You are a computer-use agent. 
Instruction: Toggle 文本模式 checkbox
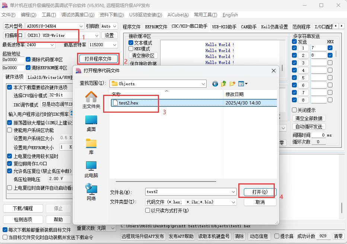pyautogui.click(x=131, y=43)
